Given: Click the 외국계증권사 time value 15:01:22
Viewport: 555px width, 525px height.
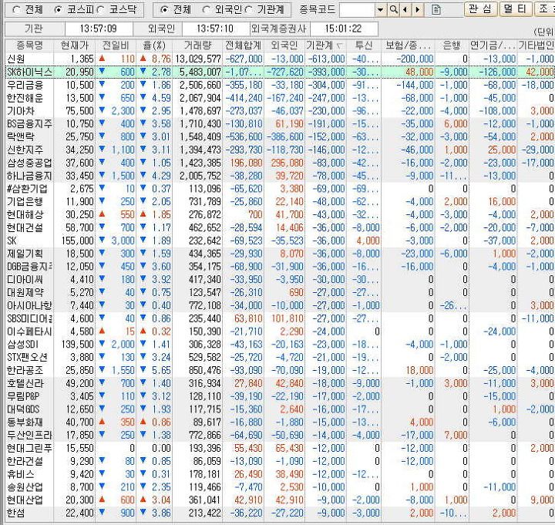Looking at the screenshot, I should 343,29.
